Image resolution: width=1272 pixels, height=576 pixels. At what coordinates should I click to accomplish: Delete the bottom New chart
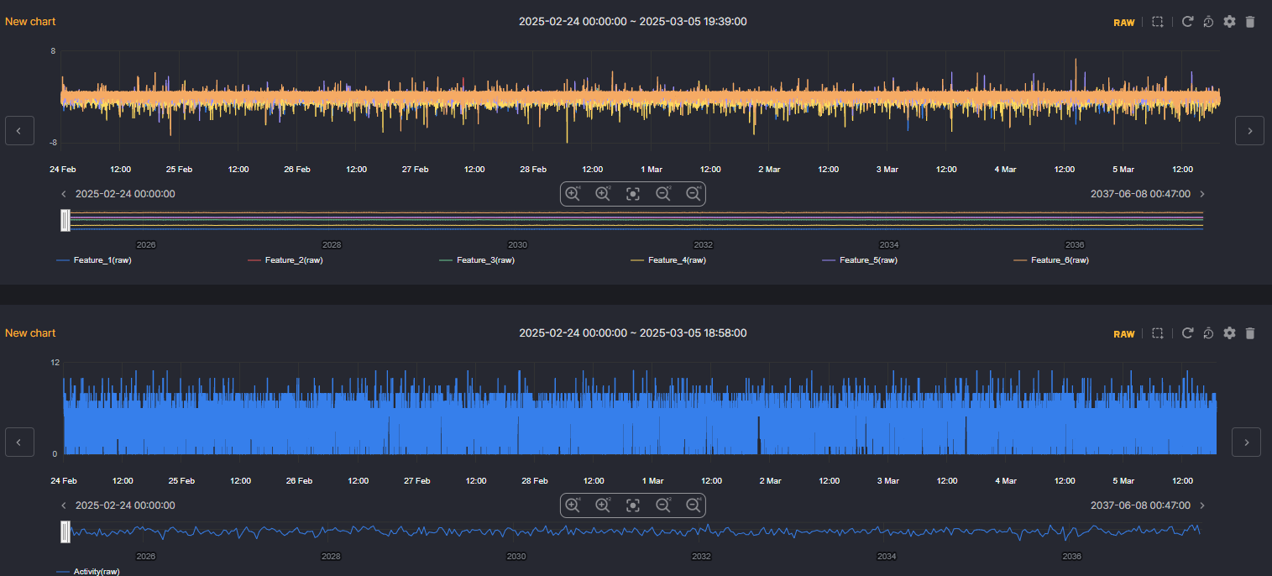point(1250,333)
